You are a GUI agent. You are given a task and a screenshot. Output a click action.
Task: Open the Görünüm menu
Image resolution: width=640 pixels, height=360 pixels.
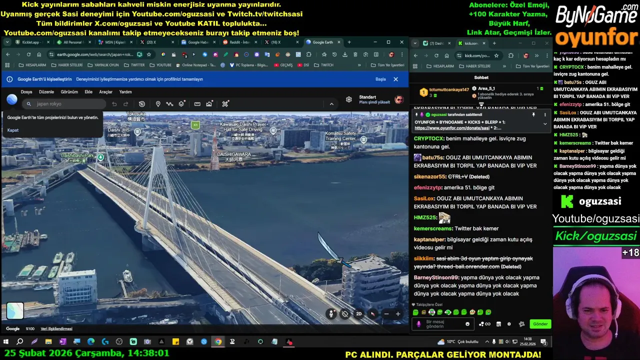point(69,92)
